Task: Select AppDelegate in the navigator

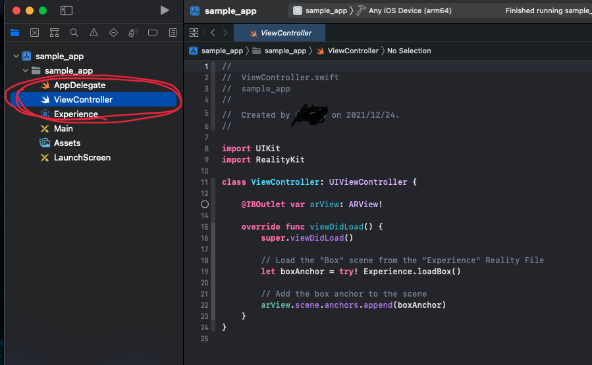Action: 79,85
